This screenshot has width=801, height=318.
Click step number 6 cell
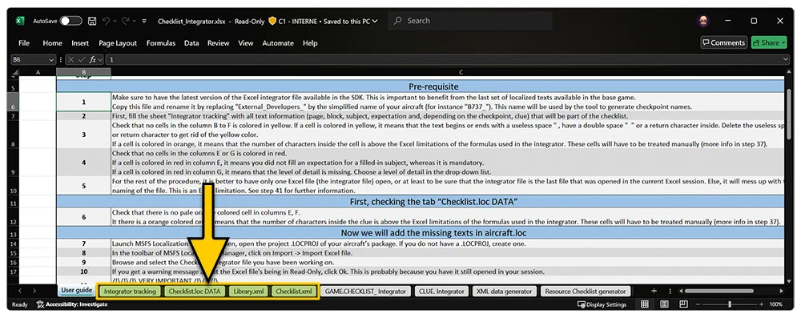click(84, 217)
